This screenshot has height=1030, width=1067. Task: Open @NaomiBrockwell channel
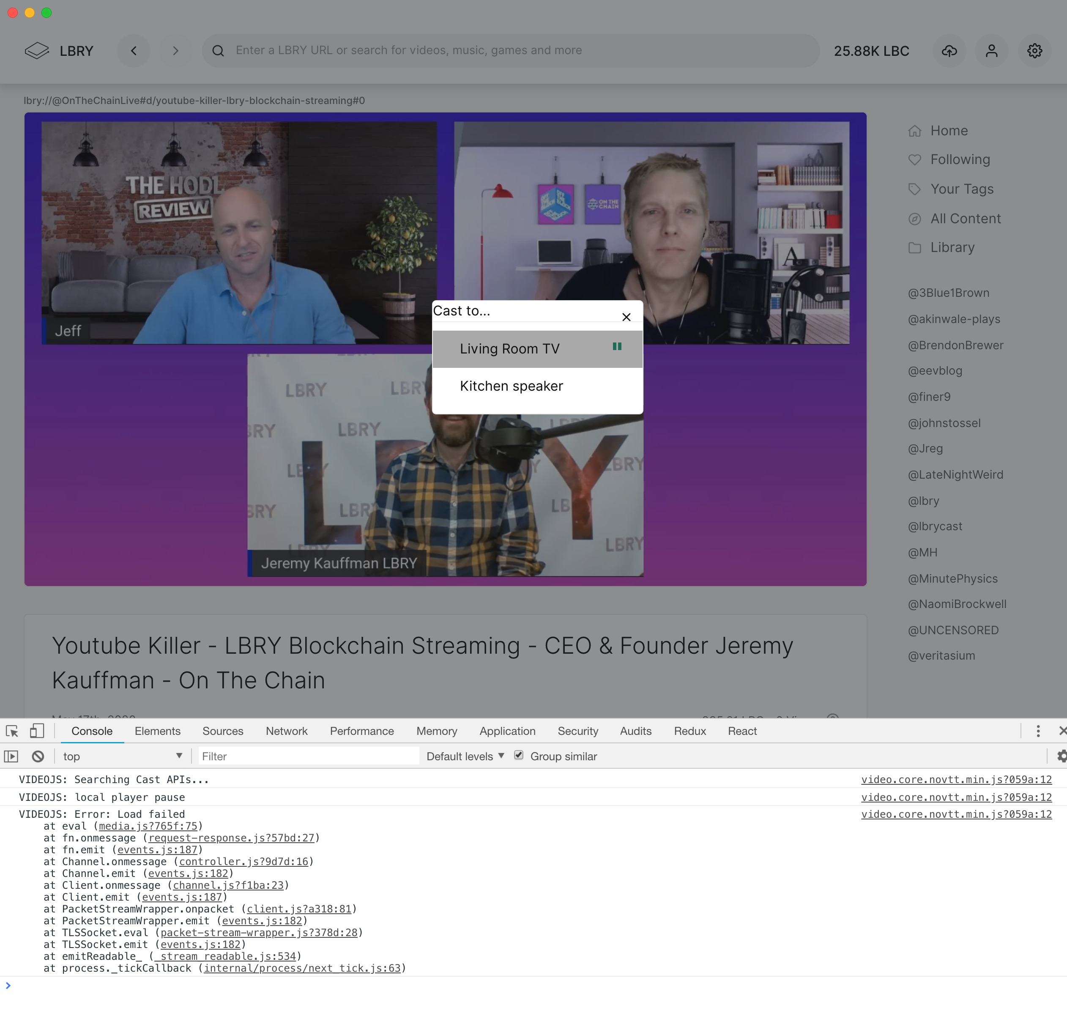coord(957,604)
